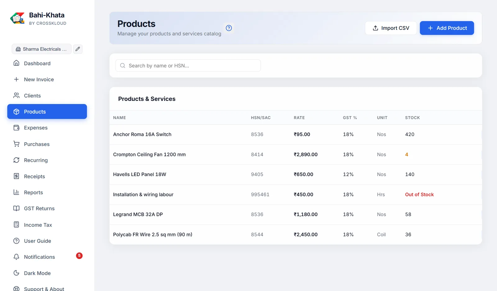This screenshot has width=497, height=291.
Task: Click the NAME column header
Action: coord(120,118)
